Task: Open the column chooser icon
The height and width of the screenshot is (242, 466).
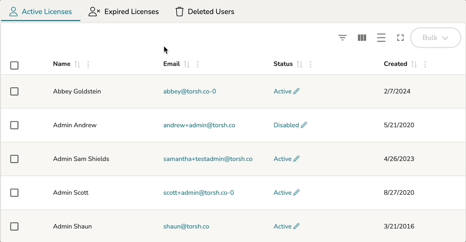Action: tap(362, 38)
